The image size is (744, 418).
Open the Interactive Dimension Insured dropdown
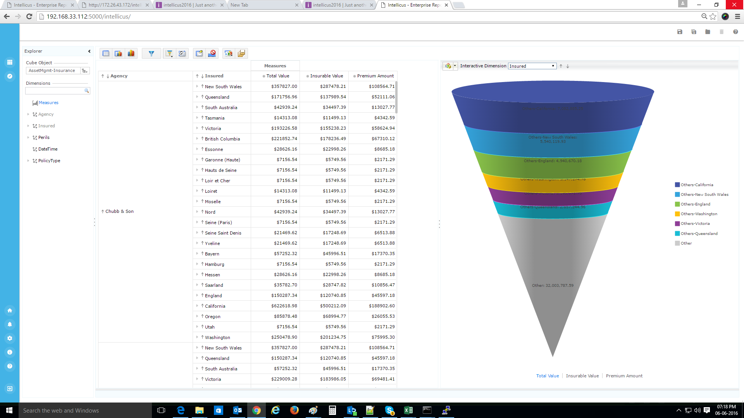coord(532,66)
